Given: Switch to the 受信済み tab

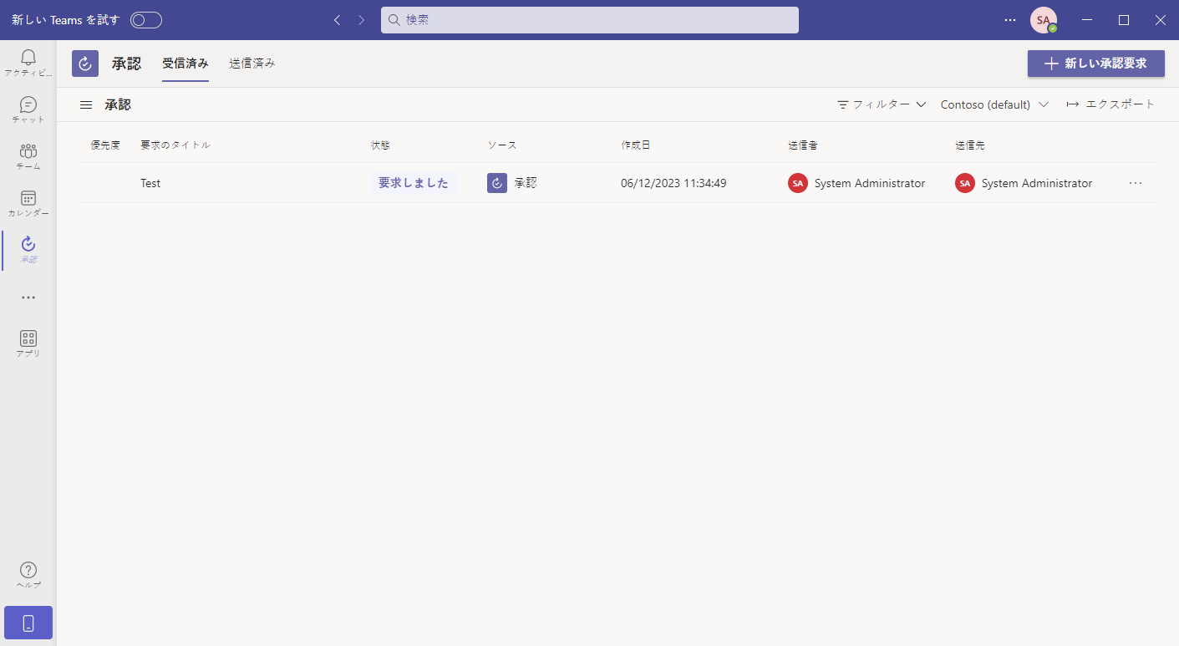Looking at the screenshot, I should coord(185,64).
